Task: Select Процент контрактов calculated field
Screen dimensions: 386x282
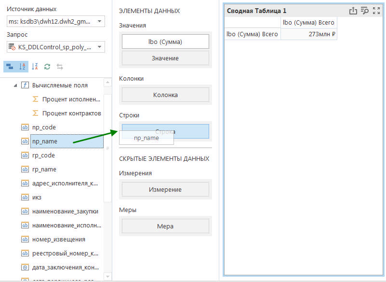Action: [x=71, y=113]
